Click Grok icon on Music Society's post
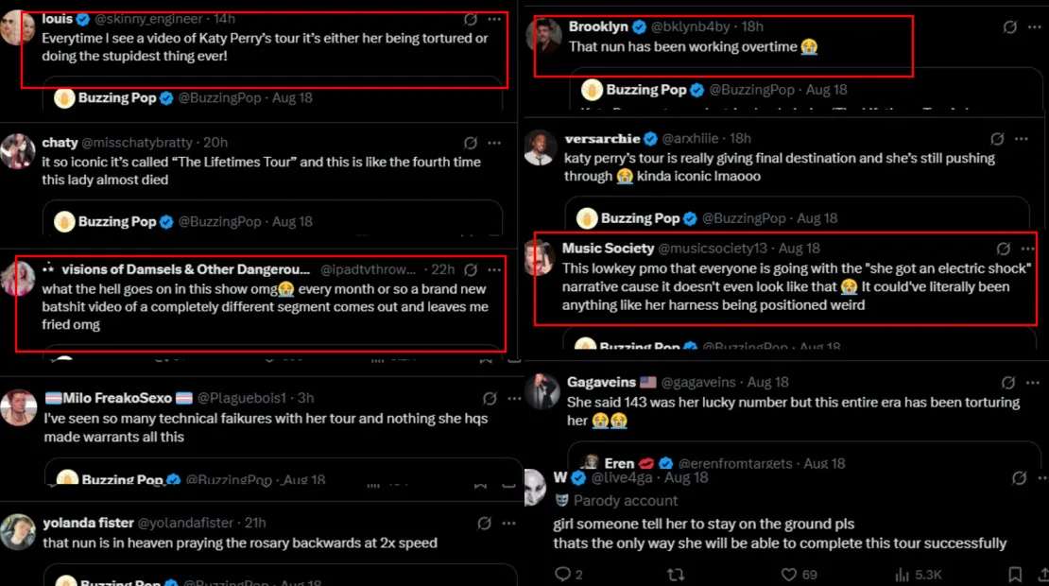Screen dimensions: 1049x586 (1004, 249)
